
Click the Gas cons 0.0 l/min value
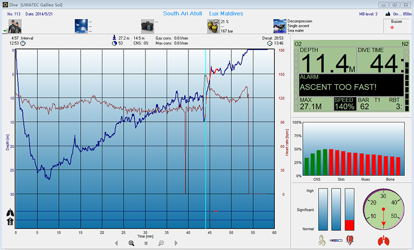click(172, 38)
